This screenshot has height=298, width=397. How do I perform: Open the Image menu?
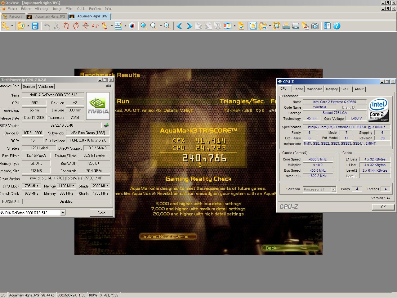click(57, 9)
